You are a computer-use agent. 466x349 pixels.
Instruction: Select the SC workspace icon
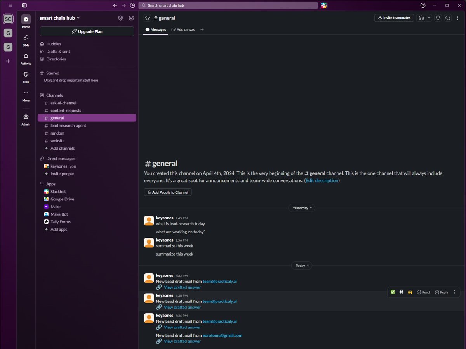click(8, 19)
